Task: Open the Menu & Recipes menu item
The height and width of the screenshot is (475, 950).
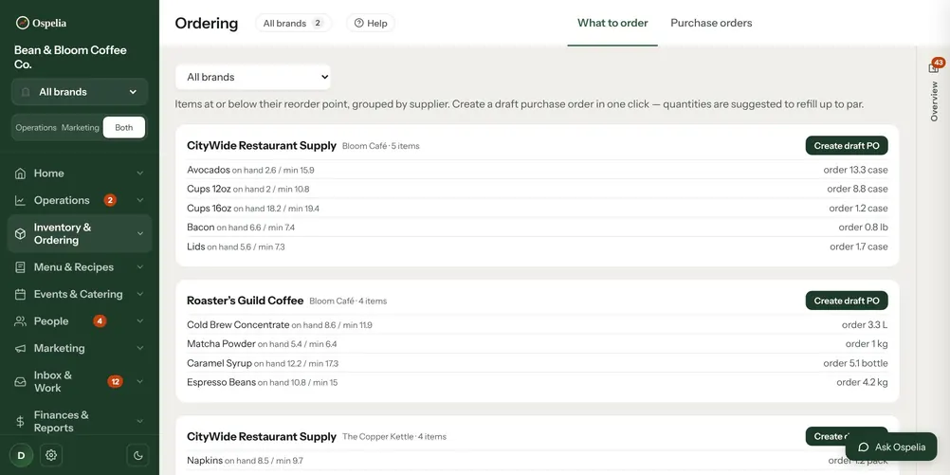Action: click(80, 267)
